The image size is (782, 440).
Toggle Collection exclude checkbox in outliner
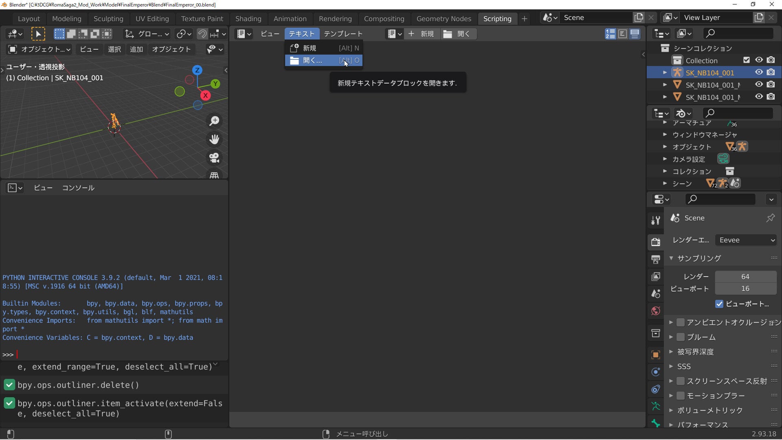pyautogui.click(x=746, y=60)
